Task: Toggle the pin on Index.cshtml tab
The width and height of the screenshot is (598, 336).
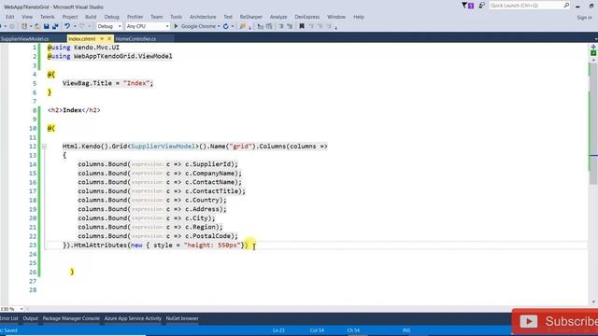Action: tap(102, 39)
